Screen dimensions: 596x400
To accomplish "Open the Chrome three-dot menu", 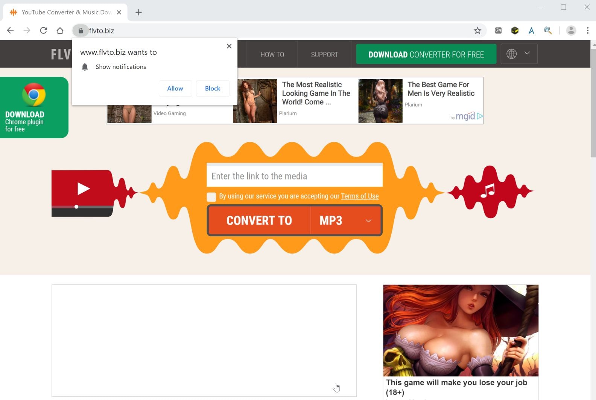I will point(588,30).
